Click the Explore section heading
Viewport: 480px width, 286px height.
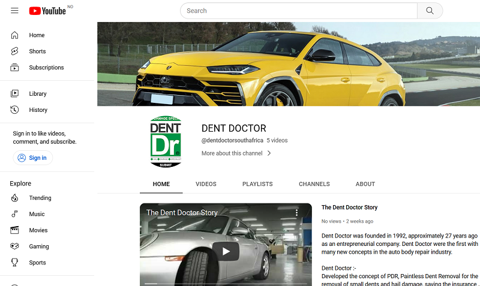point(20,184)
